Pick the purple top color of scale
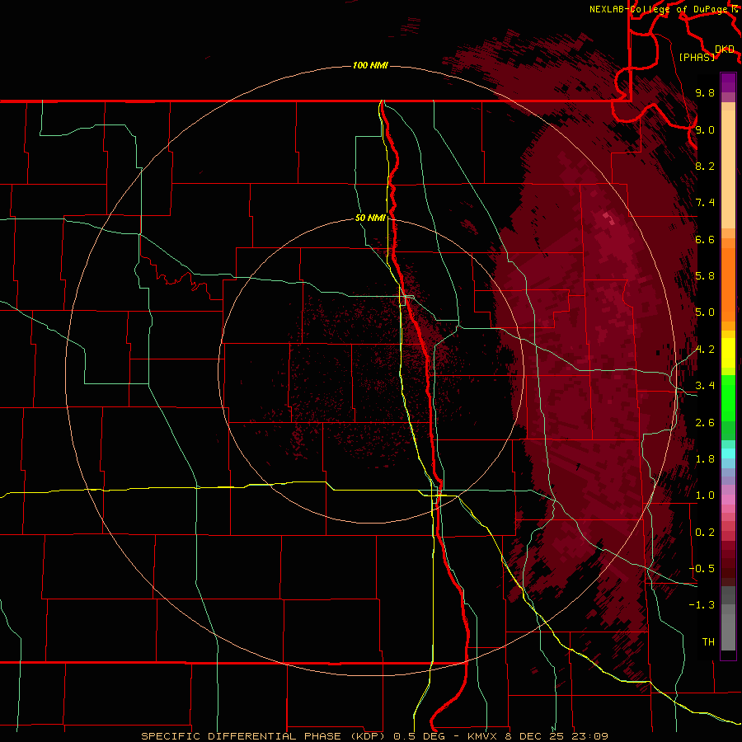 click(728, 83)
